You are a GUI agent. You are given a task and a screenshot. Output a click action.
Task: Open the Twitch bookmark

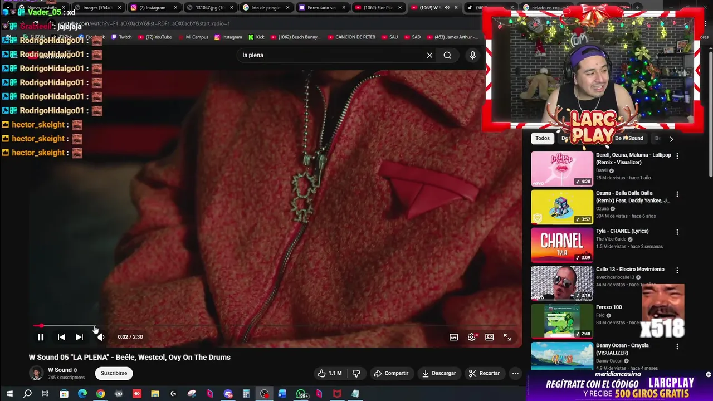tap(122, 37)
